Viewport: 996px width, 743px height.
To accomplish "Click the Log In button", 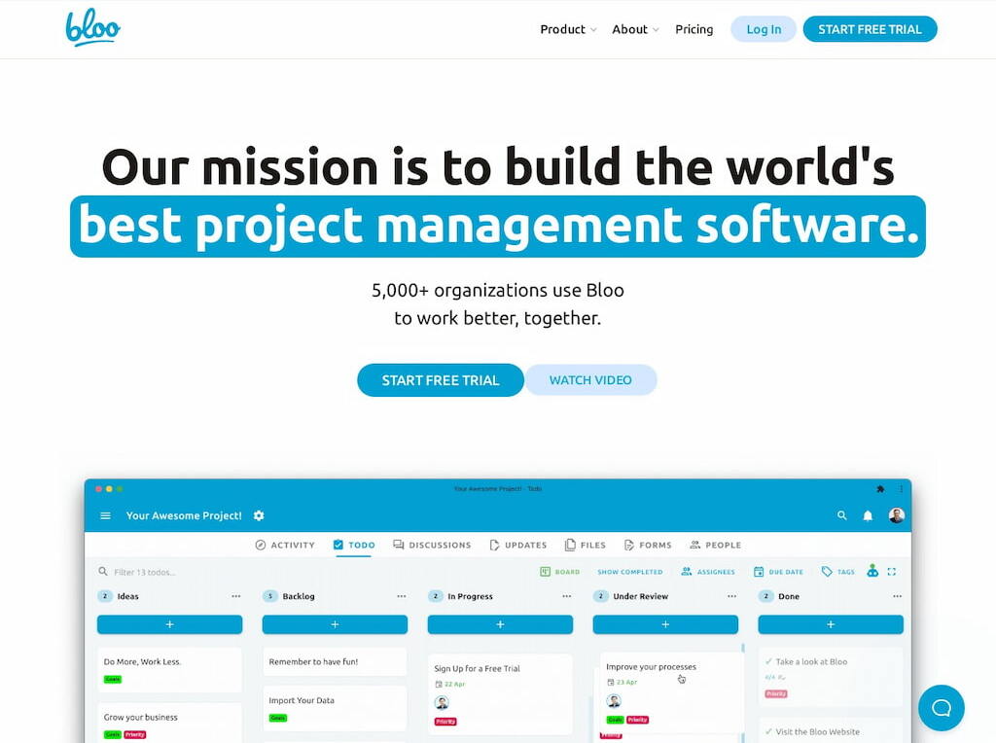I will [763, 29].
